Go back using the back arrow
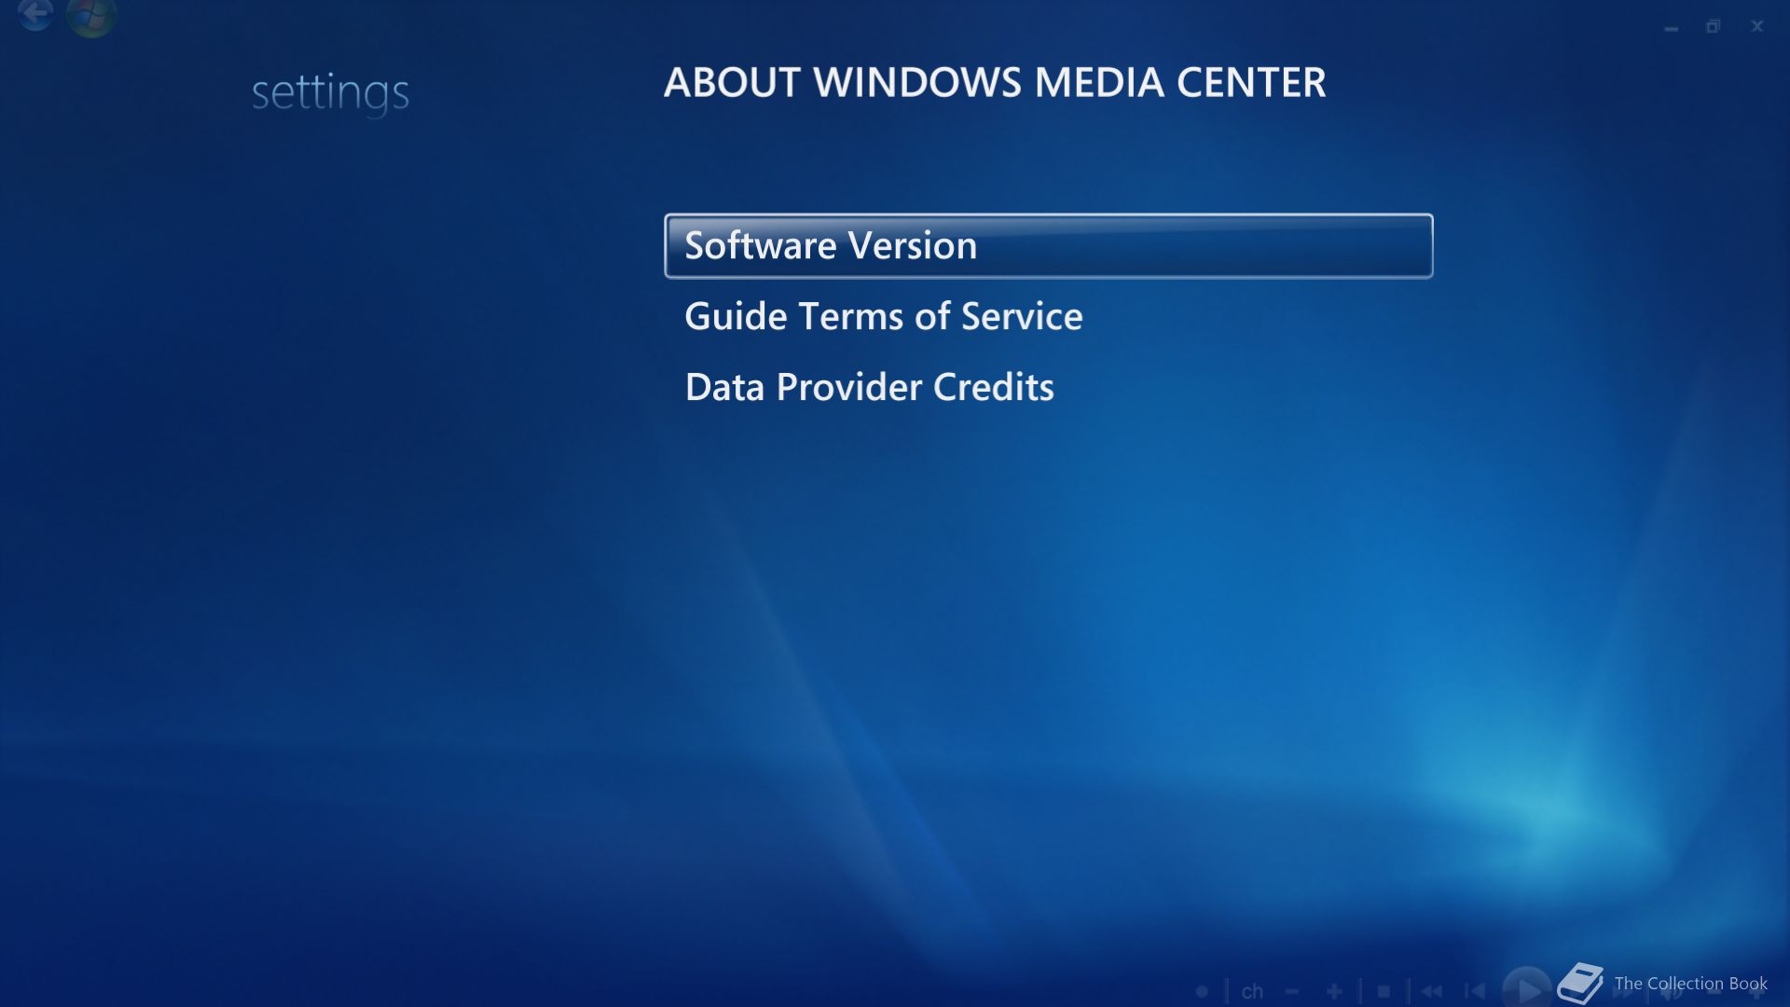 coord(35,14)
